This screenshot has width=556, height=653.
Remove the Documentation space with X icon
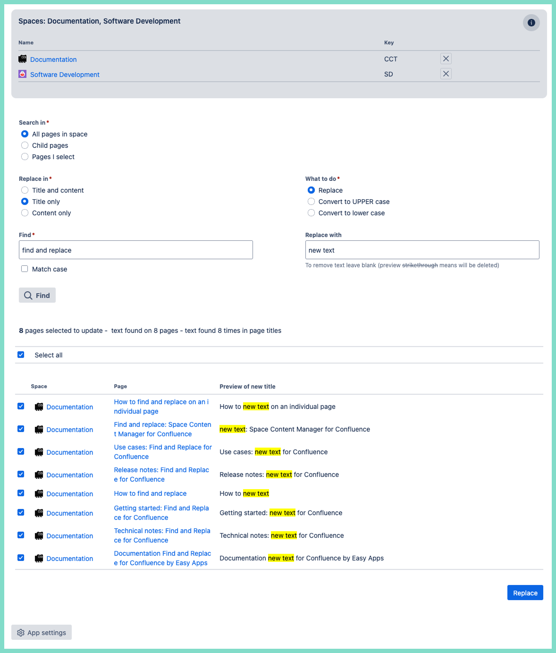[446, 59]
